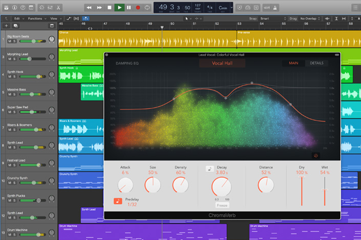Image resolution: width=361 pixels, height=240 pixels.
Task: Click the Global Tracks icon
Action: tap(52, 26)
